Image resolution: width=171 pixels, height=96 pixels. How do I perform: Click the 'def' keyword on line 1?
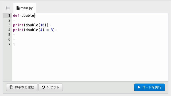click(x=16, y=15)
